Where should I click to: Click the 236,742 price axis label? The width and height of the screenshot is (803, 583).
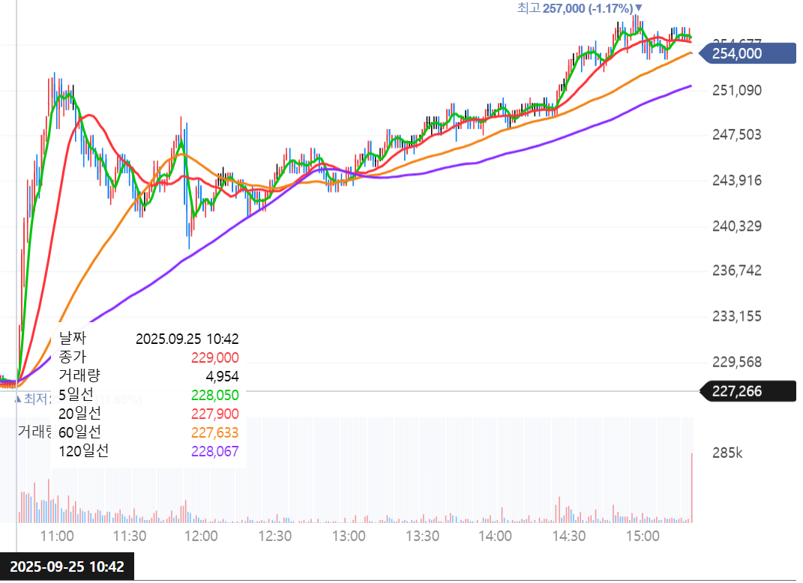point(736,271)
